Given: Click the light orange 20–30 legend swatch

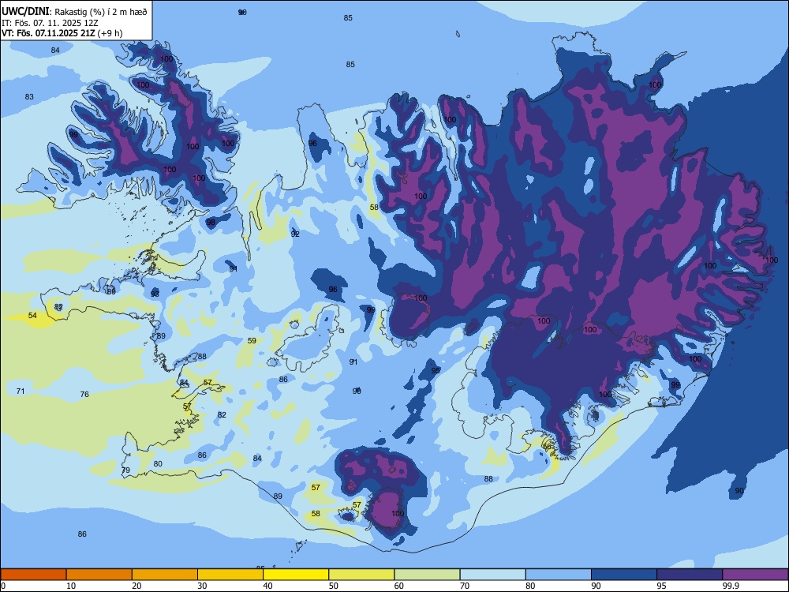Looking at the screenshot, I should point(165,575).
